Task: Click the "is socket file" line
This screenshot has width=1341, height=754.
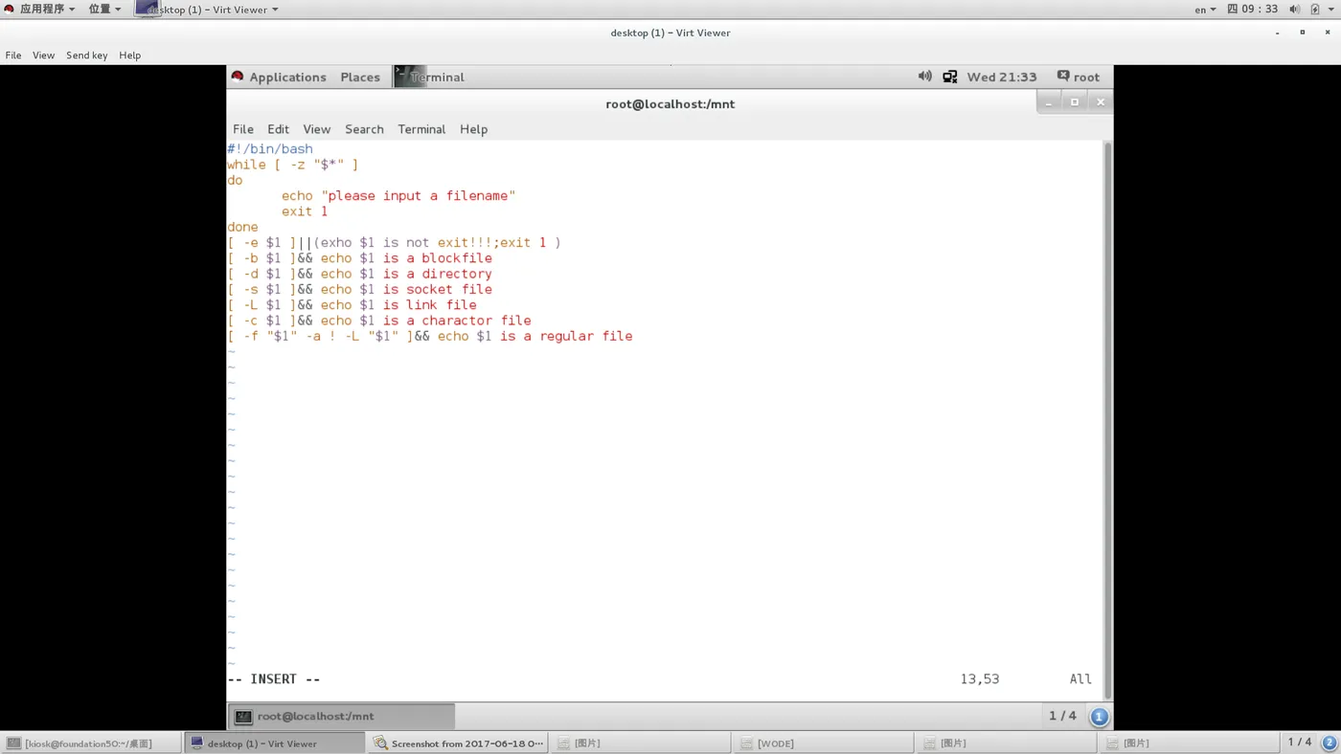Action: click(359, 289)
